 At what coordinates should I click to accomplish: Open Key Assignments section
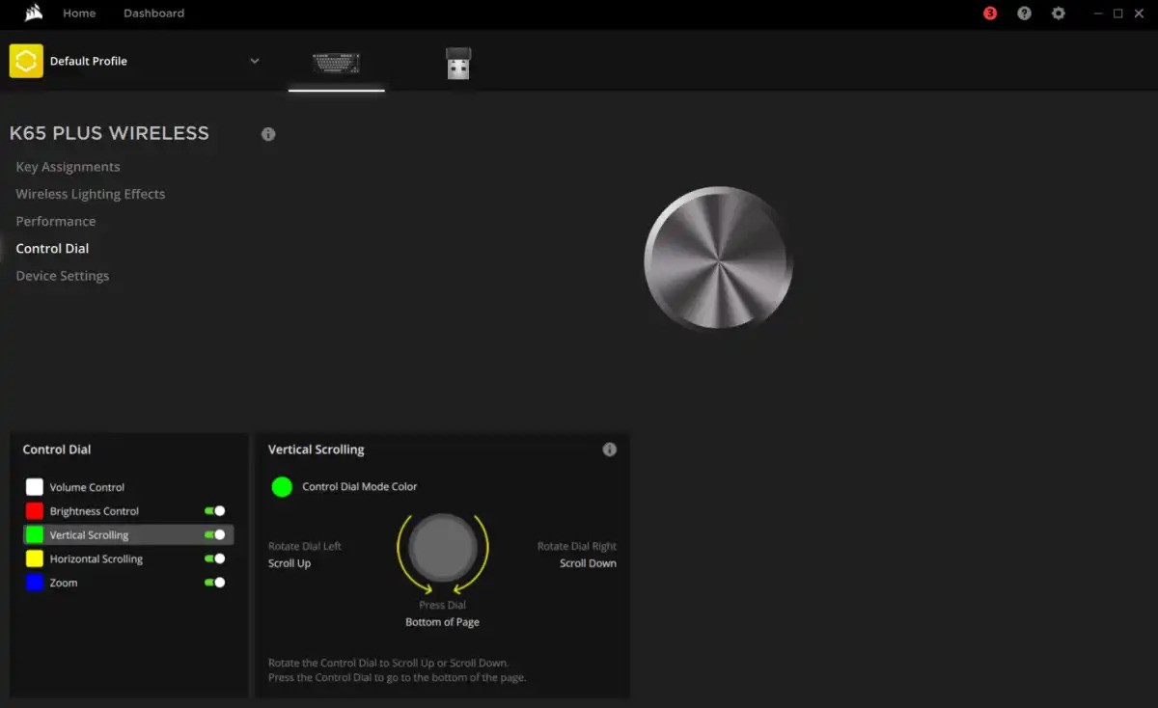point(68,167)
